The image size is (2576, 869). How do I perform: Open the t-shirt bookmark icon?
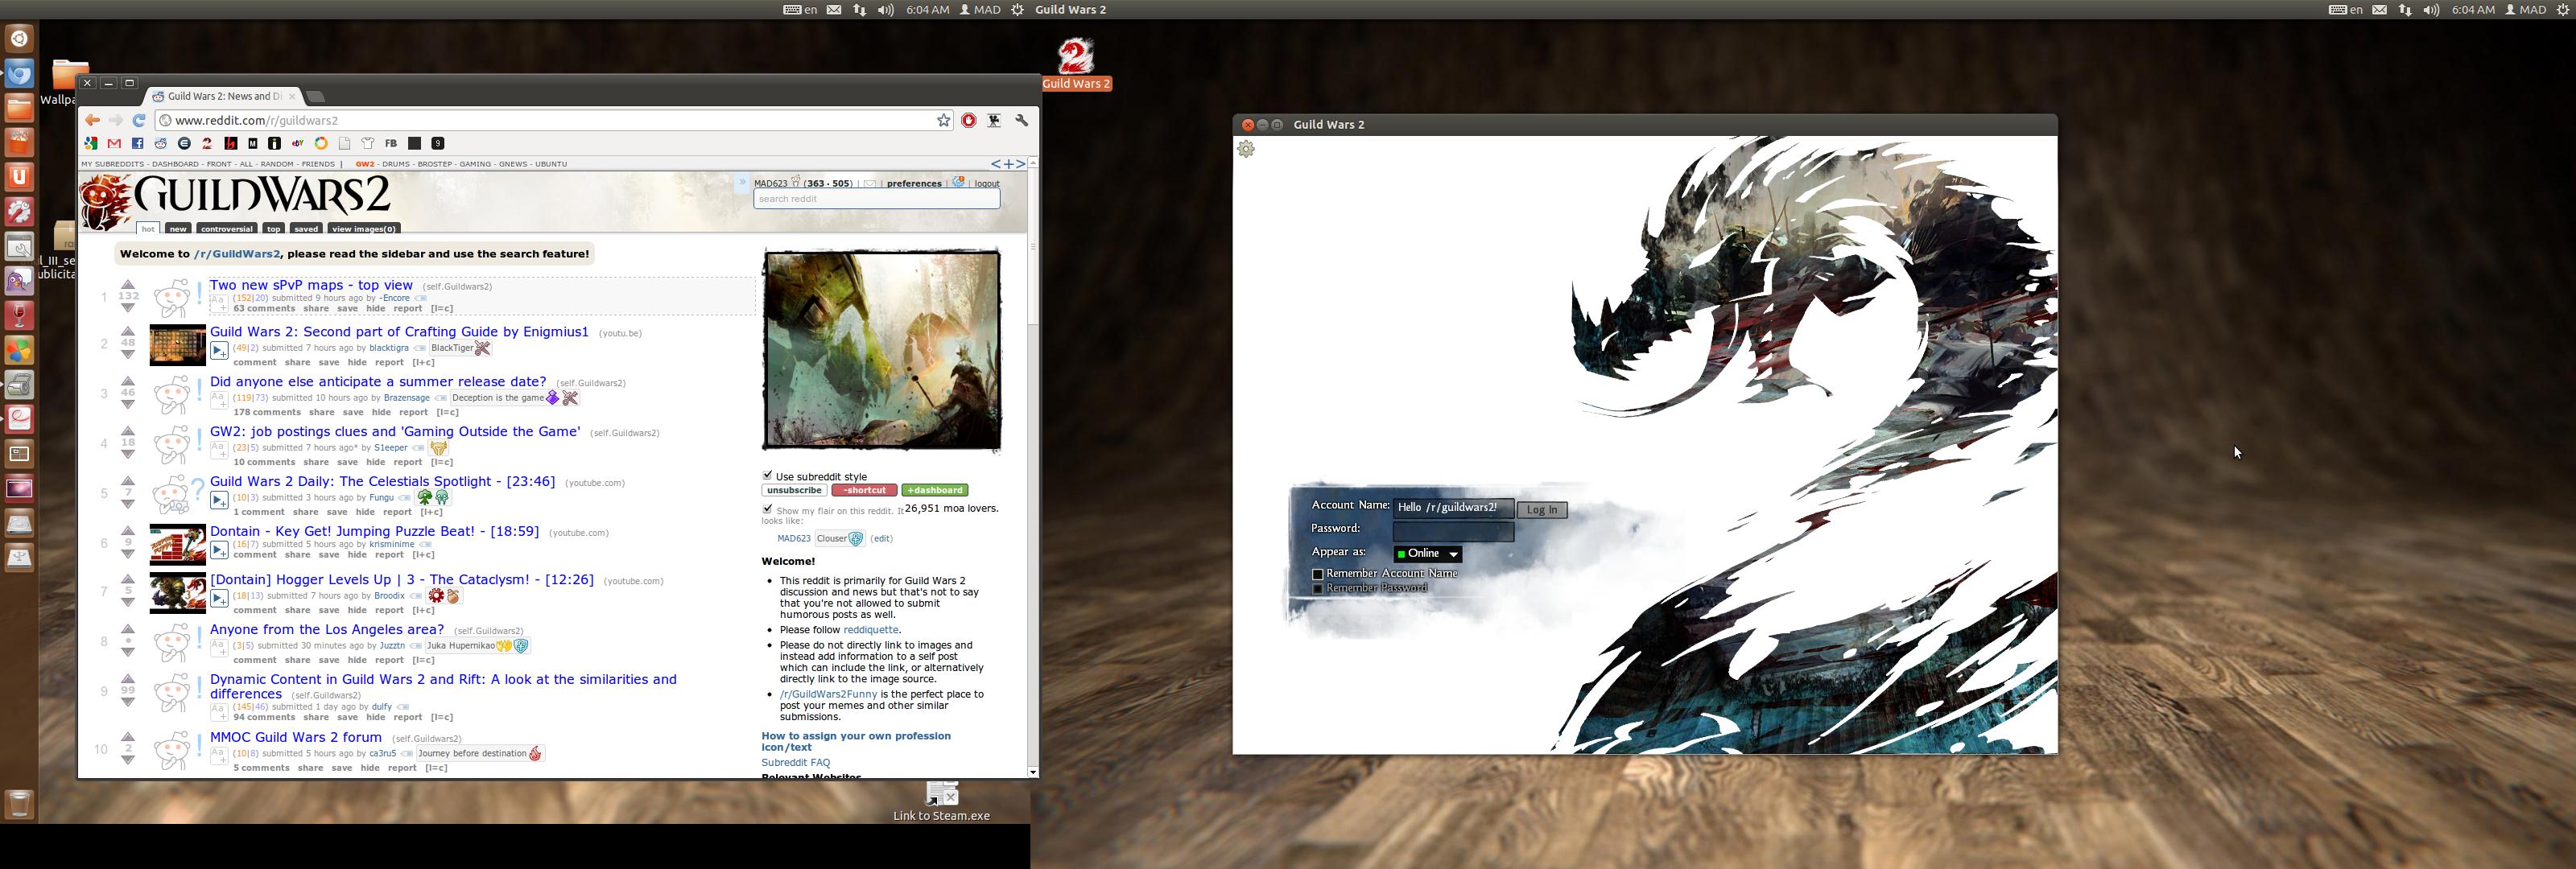click(x=367, y=143)
